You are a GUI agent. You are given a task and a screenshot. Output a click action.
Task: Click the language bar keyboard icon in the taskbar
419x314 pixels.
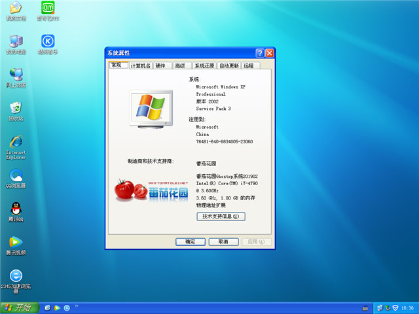coord(365,308)
